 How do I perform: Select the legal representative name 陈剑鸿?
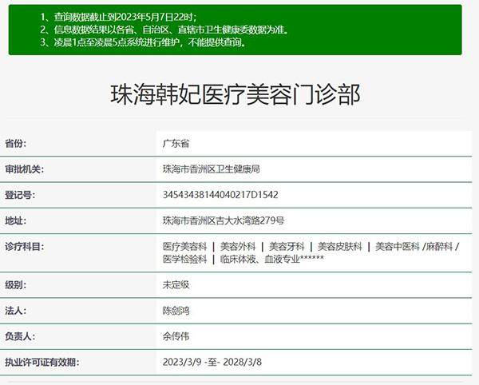point(176,310)
